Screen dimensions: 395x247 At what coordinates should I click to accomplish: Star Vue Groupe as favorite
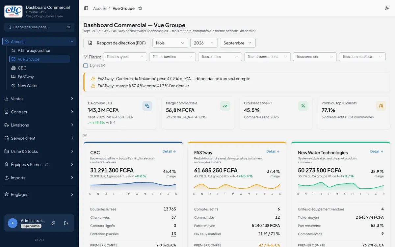tap(140, 8)
